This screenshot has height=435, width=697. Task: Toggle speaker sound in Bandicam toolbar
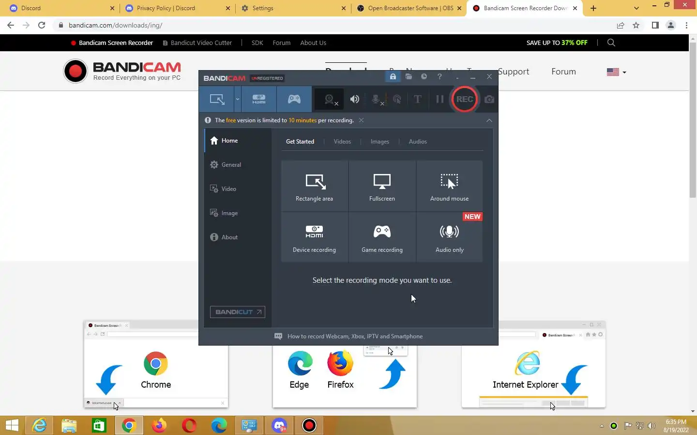(x=355, y=99)
